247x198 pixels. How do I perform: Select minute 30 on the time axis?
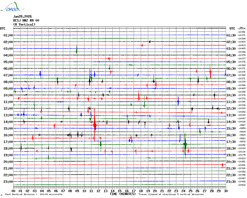coord(225,191)
